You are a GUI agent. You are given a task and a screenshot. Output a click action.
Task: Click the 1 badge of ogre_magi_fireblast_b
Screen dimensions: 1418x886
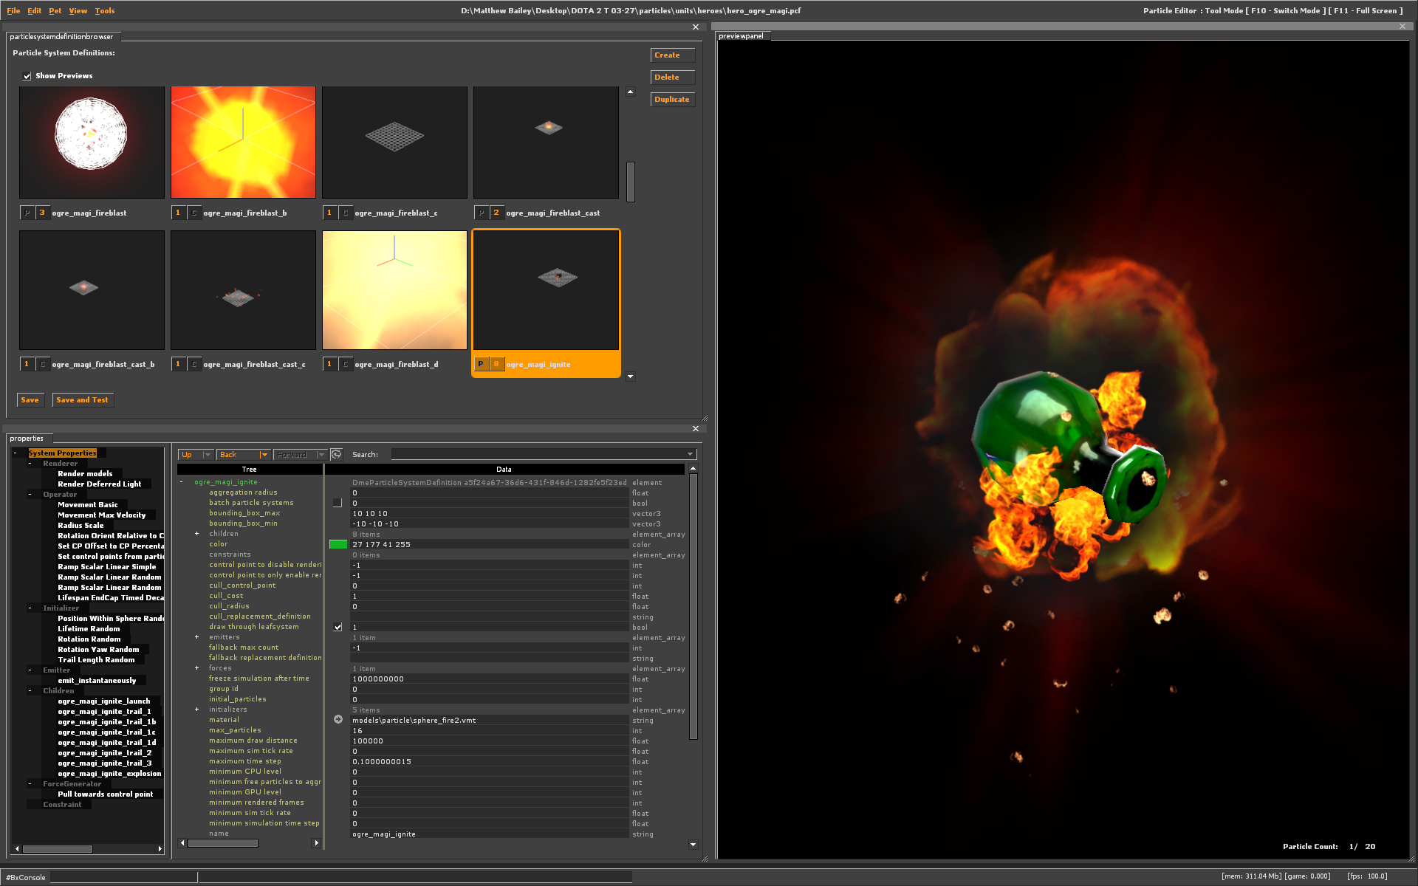click(x=178, y=213)
